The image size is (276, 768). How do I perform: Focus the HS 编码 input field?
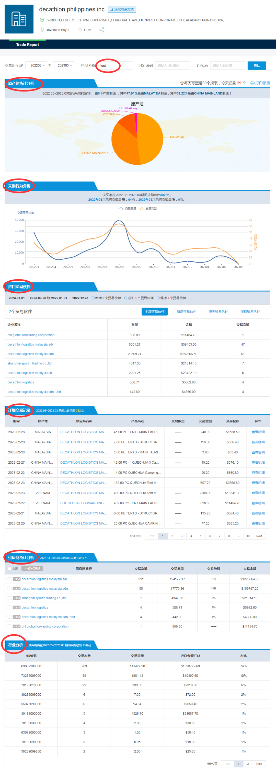172,66
